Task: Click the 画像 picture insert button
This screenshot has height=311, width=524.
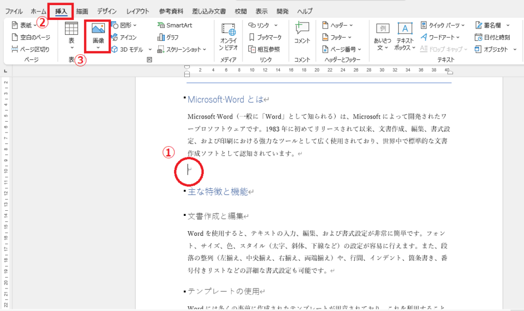Action: coord(98,36)
